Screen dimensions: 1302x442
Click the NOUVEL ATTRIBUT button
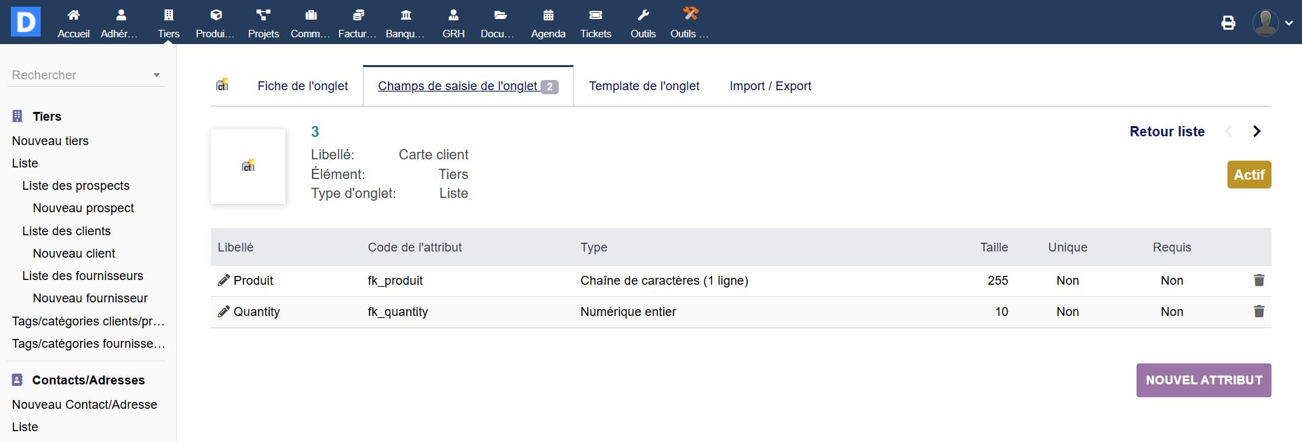(1203, 380)
